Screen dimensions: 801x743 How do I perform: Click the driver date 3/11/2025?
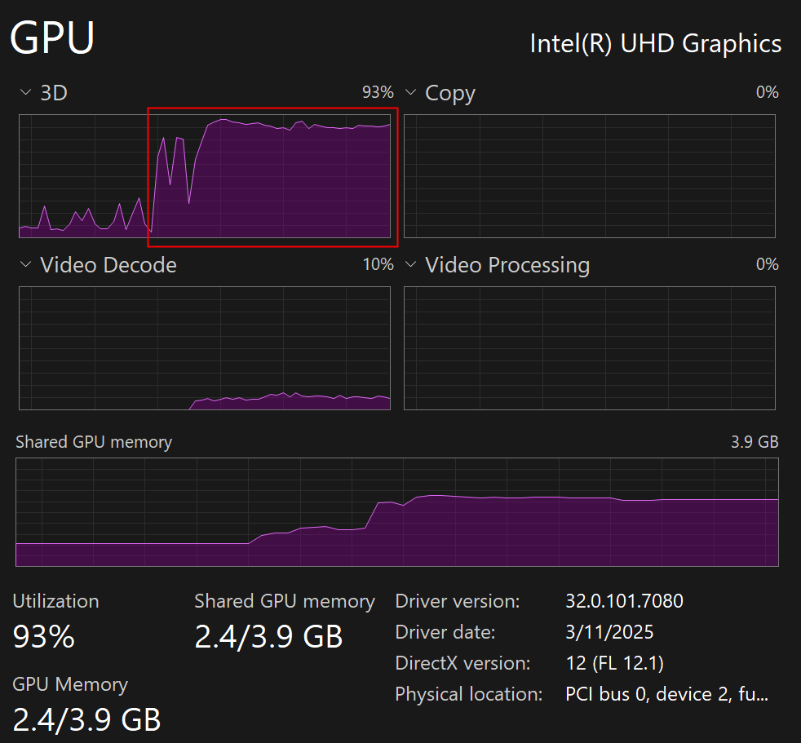click(609, 632)
